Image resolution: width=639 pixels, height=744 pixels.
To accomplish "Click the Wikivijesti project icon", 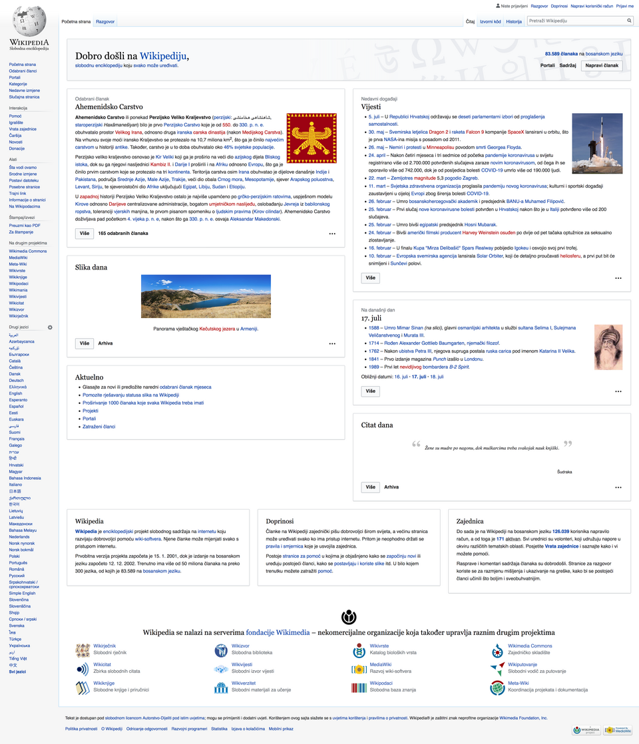I will coord(221,669).
